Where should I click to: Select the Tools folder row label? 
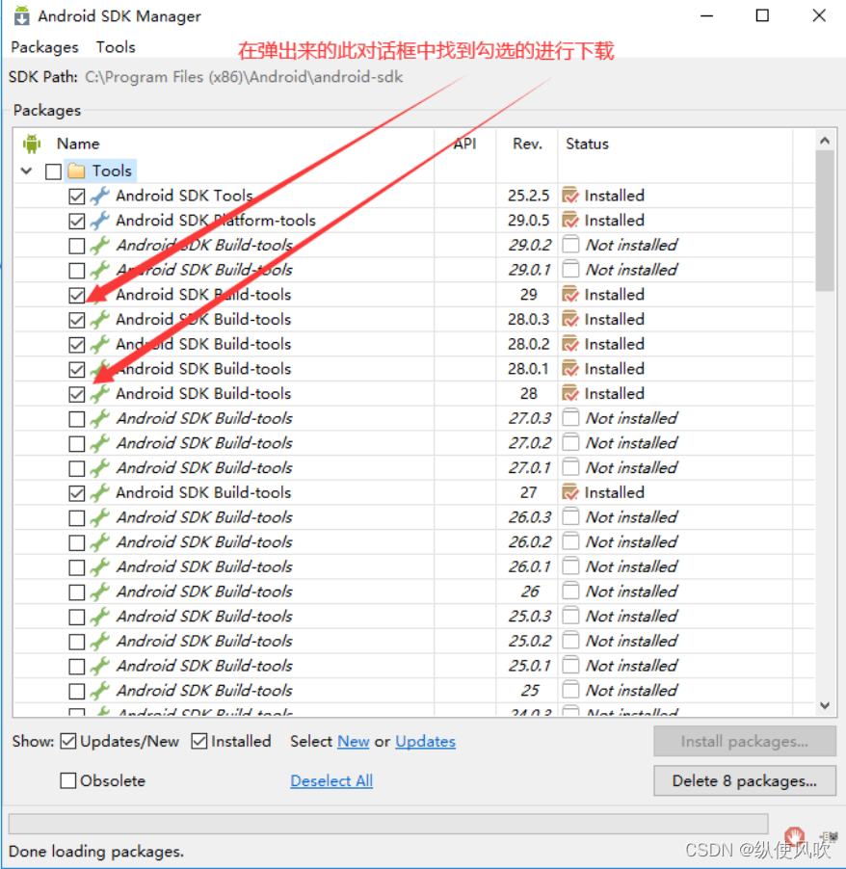click(x=112, y=171)
